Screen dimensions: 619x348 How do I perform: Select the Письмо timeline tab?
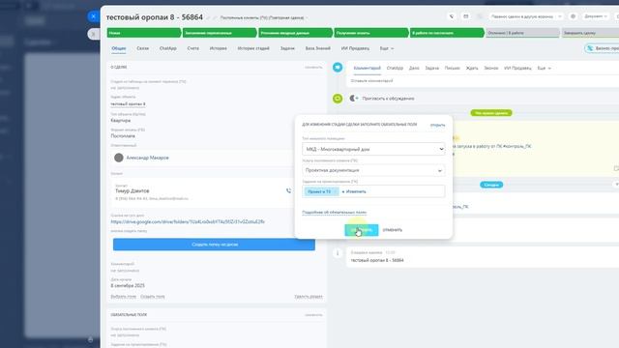pos(452,69)
